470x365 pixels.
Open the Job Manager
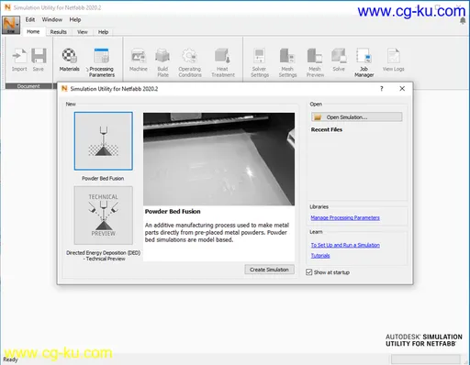click(x=364, y=62)
